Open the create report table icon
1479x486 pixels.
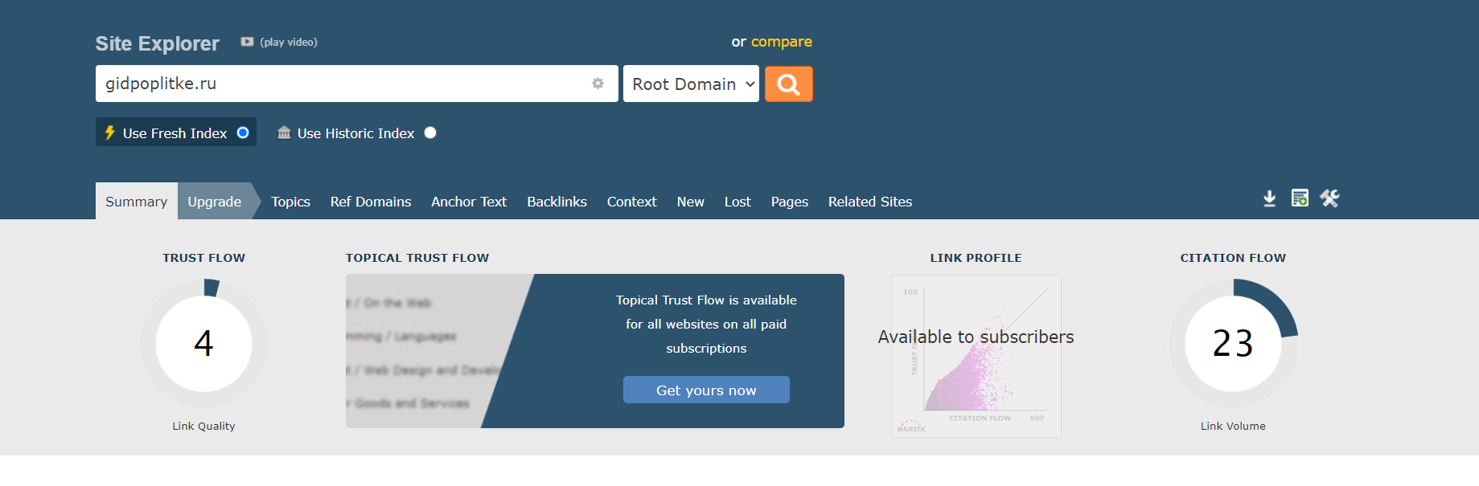pyautogui.click(x=1300, y=198)
